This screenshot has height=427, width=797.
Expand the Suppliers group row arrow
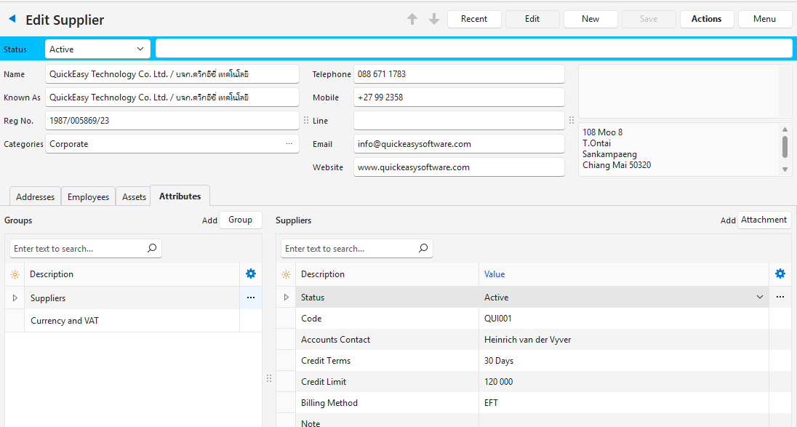[x=15, y=298]
